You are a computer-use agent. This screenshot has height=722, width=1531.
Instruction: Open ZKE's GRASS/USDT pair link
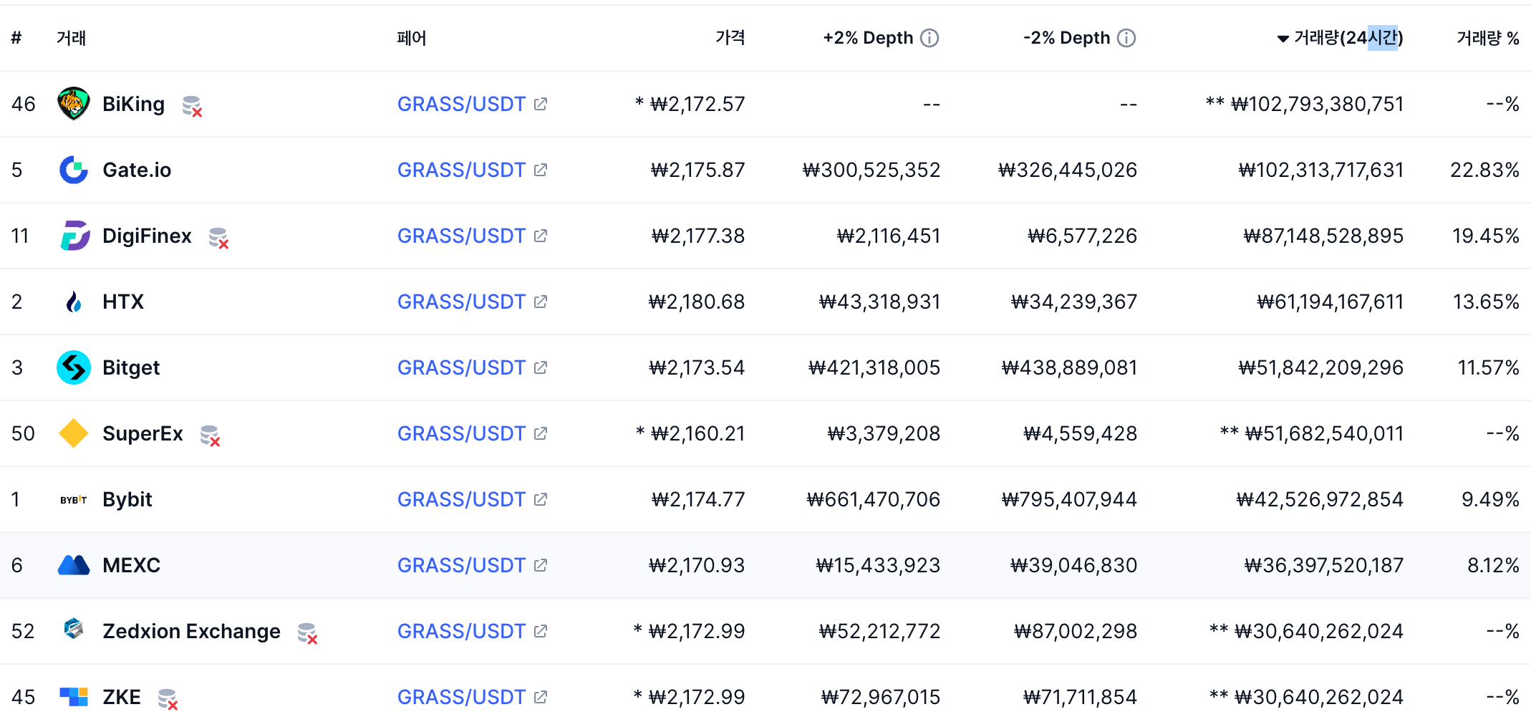[x=461, y=697]
